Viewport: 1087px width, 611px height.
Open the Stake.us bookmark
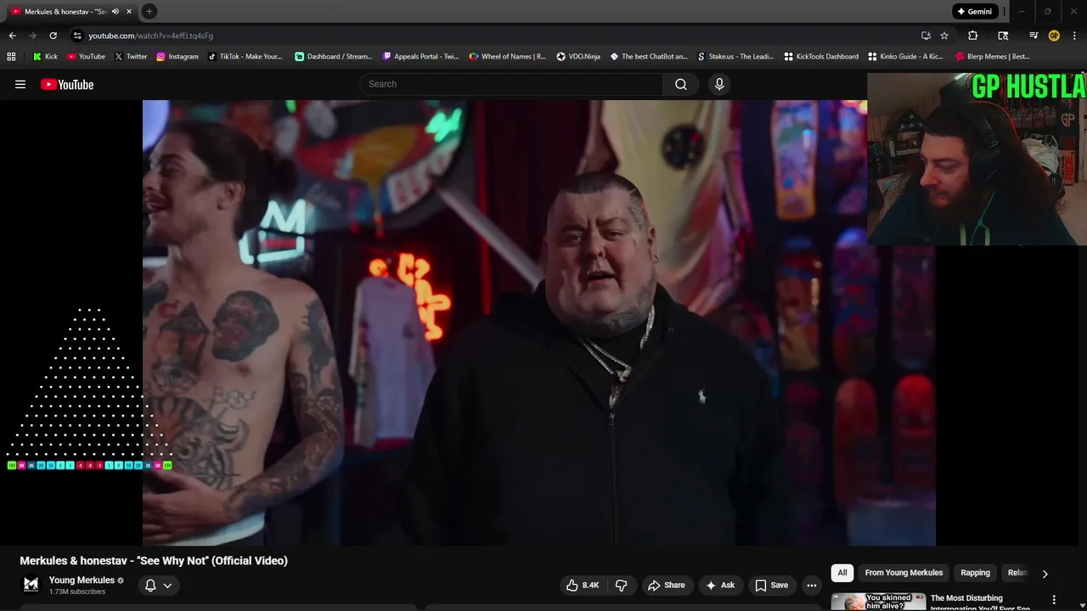(735, 56)
